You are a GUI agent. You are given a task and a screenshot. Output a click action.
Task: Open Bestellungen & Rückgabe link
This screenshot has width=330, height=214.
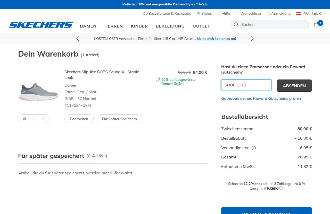pos(167,13)
